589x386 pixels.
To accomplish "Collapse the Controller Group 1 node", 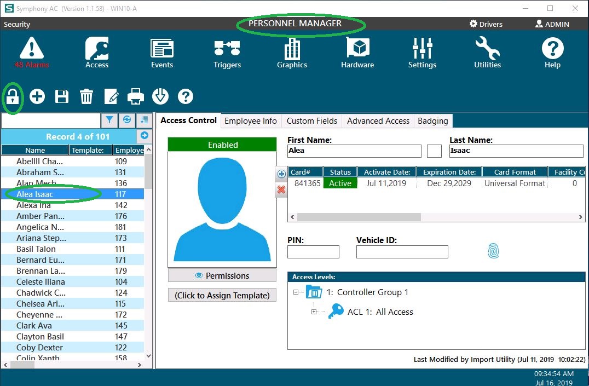I will (x=296, y=292).
